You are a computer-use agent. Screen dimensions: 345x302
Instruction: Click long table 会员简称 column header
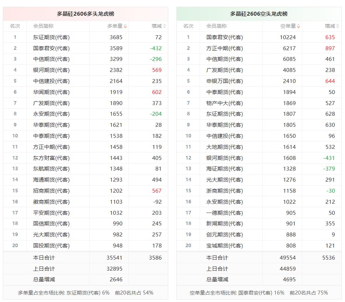pos(43,26)
